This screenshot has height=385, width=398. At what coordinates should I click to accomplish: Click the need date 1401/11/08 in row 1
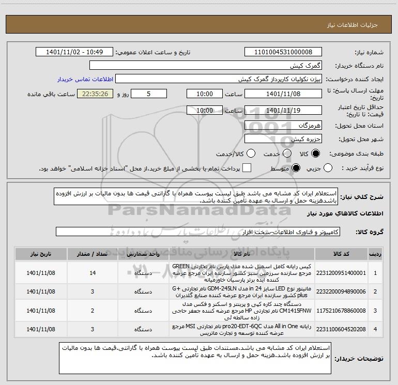[41, 273]
